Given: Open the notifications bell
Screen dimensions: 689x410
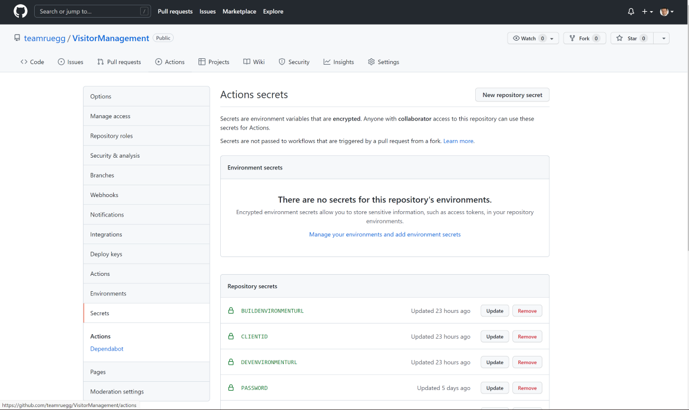Looking at the screenshot, I should [631, 11].
